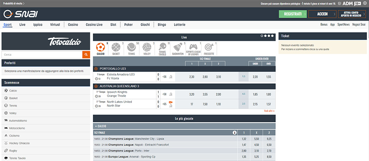This screenshot has height=161, width=369.
Task: Click the orange search magnifier button
Action: tap(86, 54)
